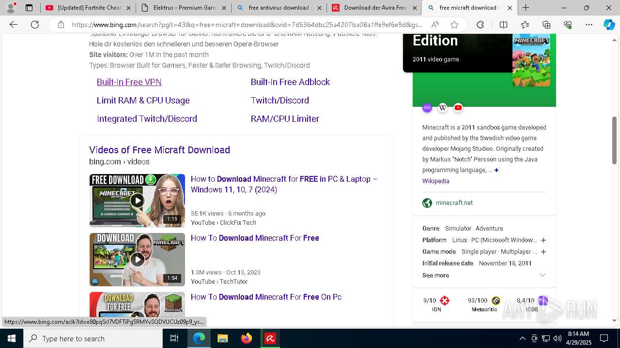Expand the Minecraft description plus
The width and height of the screenshot is (620, 348).
(496, 170)
